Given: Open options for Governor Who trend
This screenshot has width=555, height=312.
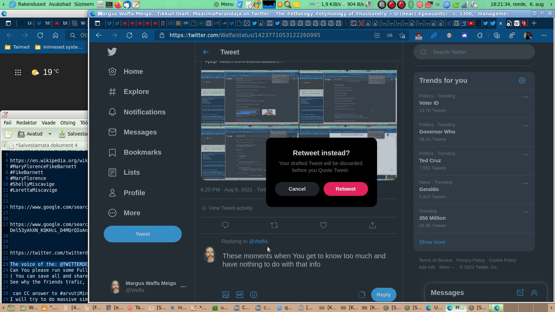Looking at the screenshot, I should (526, 126).
